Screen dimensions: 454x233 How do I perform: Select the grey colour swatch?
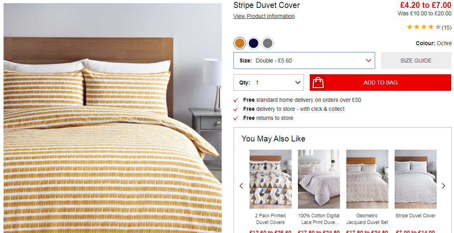pyautogui.click(x=268, y=43)
